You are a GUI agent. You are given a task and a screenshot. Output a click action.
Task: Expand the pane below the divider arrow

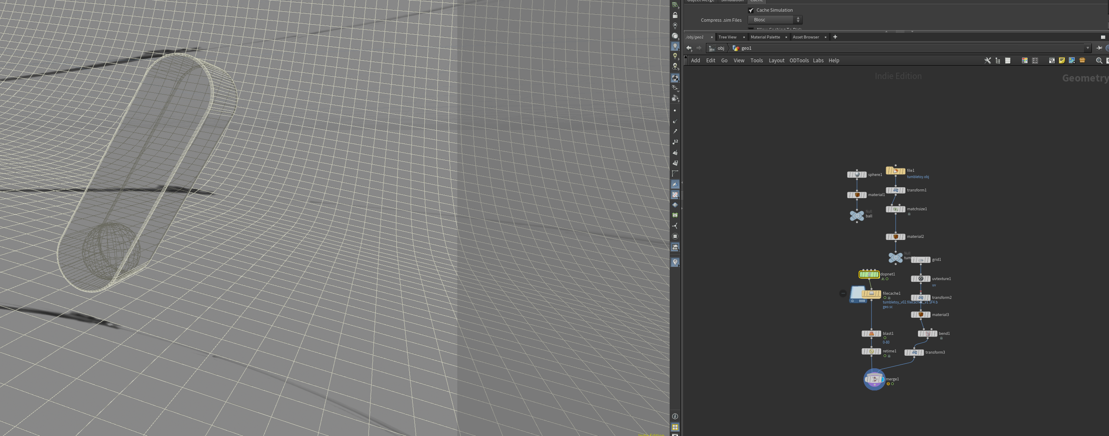point(912,31)
